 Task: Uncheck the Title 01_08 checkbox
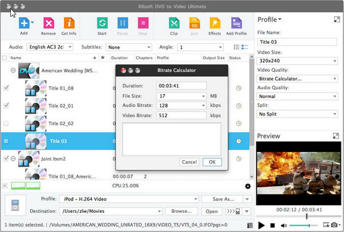6,88
